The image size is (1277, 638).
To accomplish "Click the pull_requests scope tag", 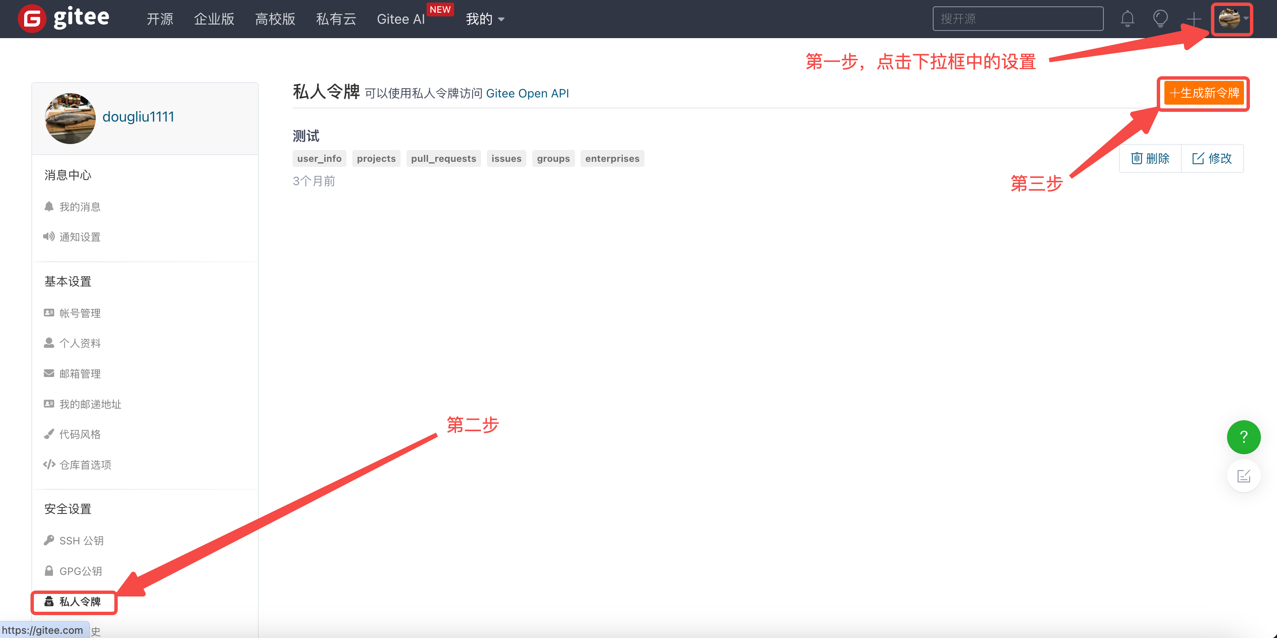I will click(x=443, y=158).
